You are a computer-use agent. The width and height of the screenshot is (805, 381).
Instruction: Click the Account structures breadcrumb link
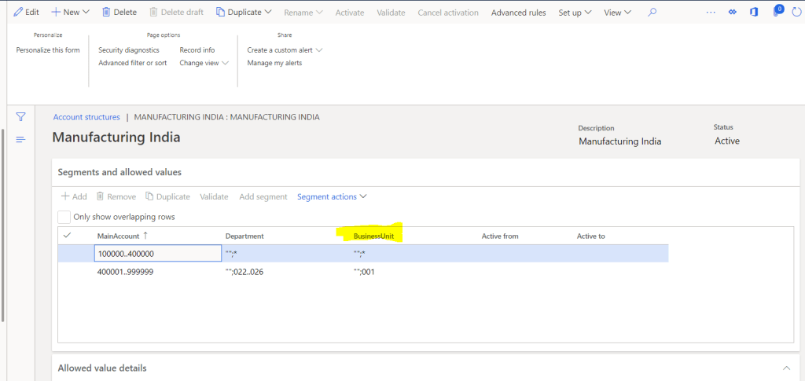coord(86,117)
